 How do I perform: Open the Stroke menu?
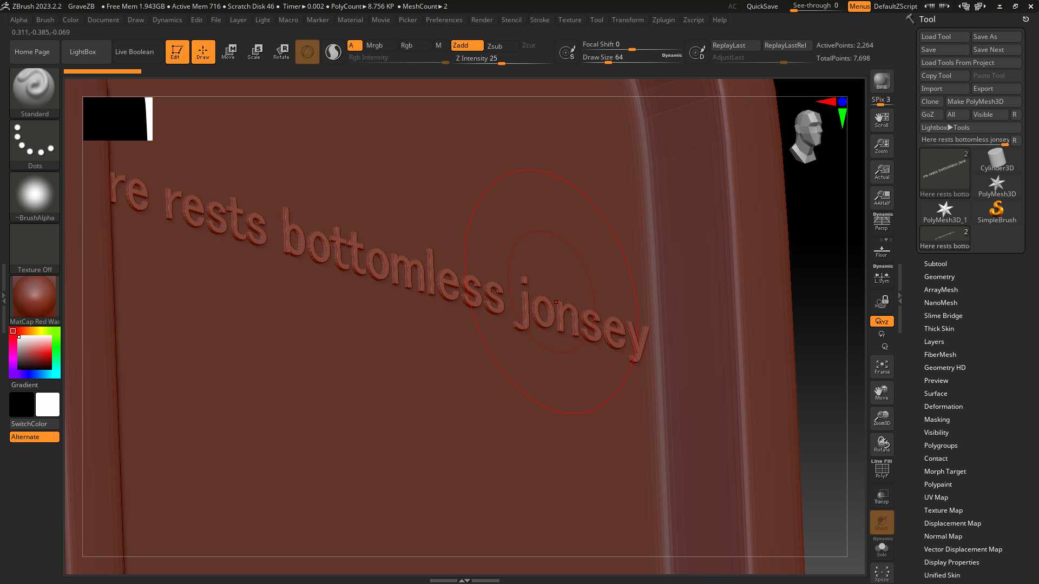pos(539,20)
